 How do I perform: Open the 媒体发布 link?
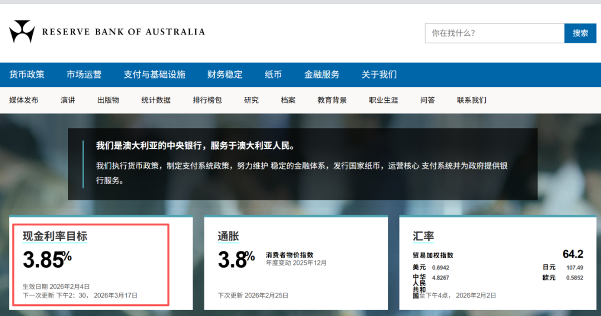click(24, 100)
